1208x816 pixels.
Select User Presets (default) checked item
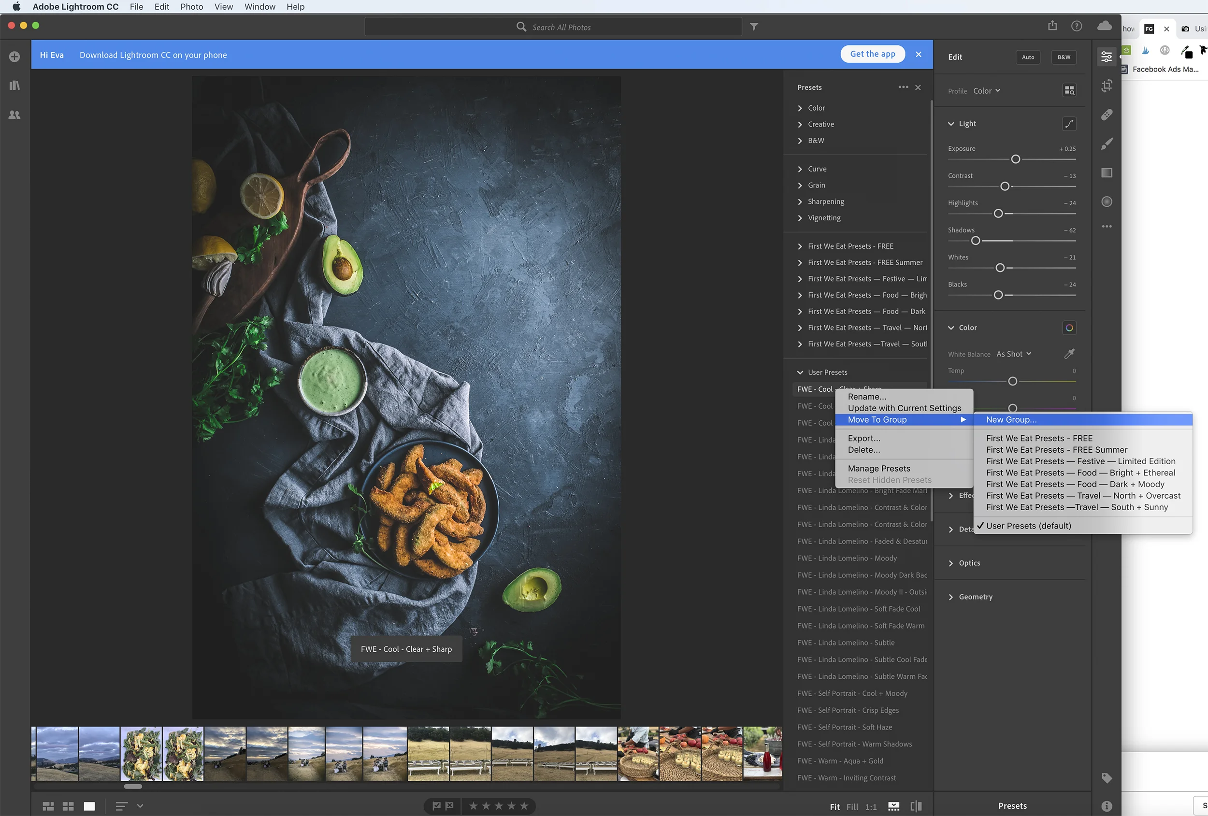1028,526
